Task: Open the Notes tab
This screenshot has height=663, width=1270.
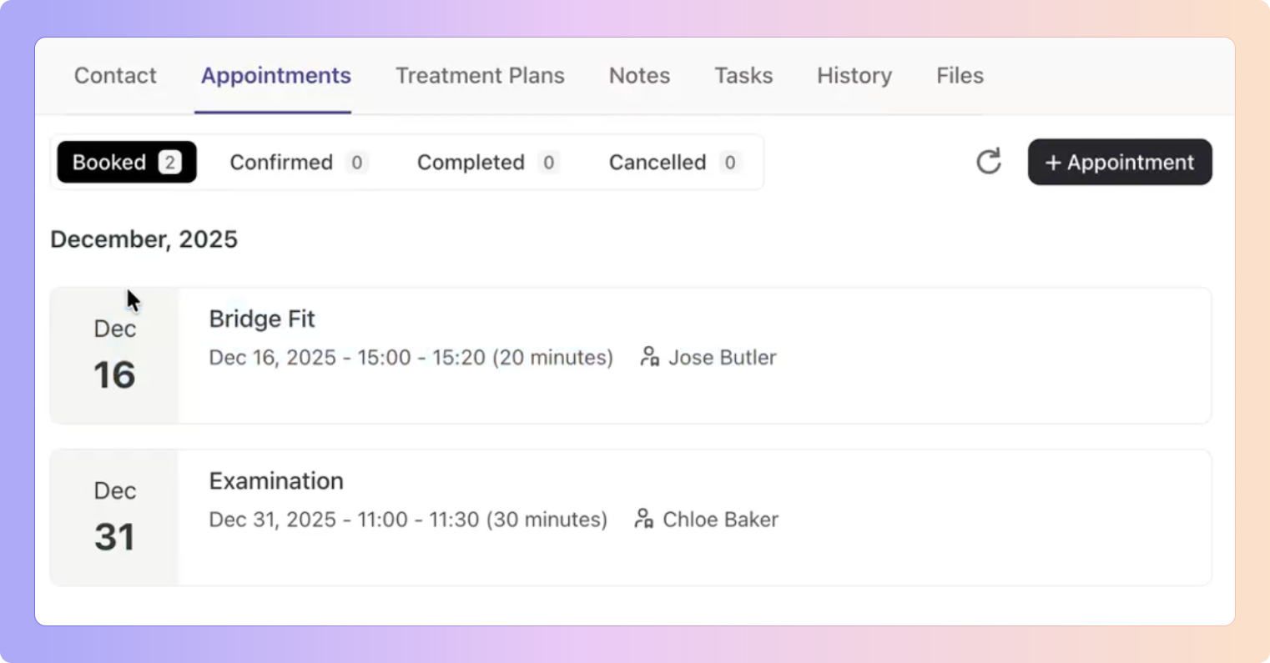Action: pos(639,76)
